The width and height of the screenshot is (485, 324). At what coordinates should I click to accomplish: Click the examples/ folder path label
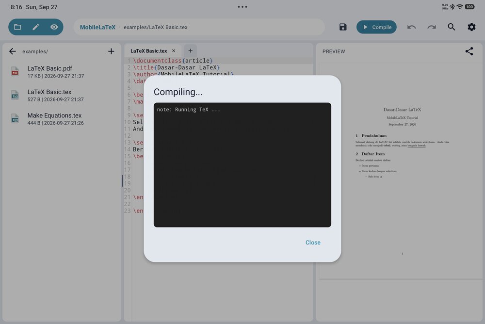coord(35,51)
